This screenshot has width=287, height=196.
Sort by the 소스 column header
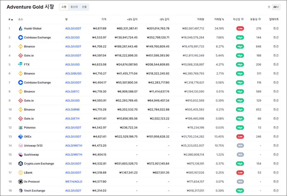[x=20, y=19]
